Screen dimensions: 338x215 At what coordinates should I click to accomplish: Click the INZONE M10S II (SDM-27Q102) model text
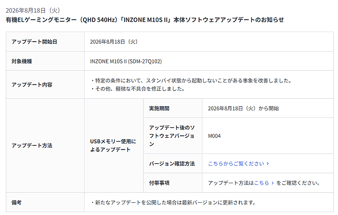(126, 61)
